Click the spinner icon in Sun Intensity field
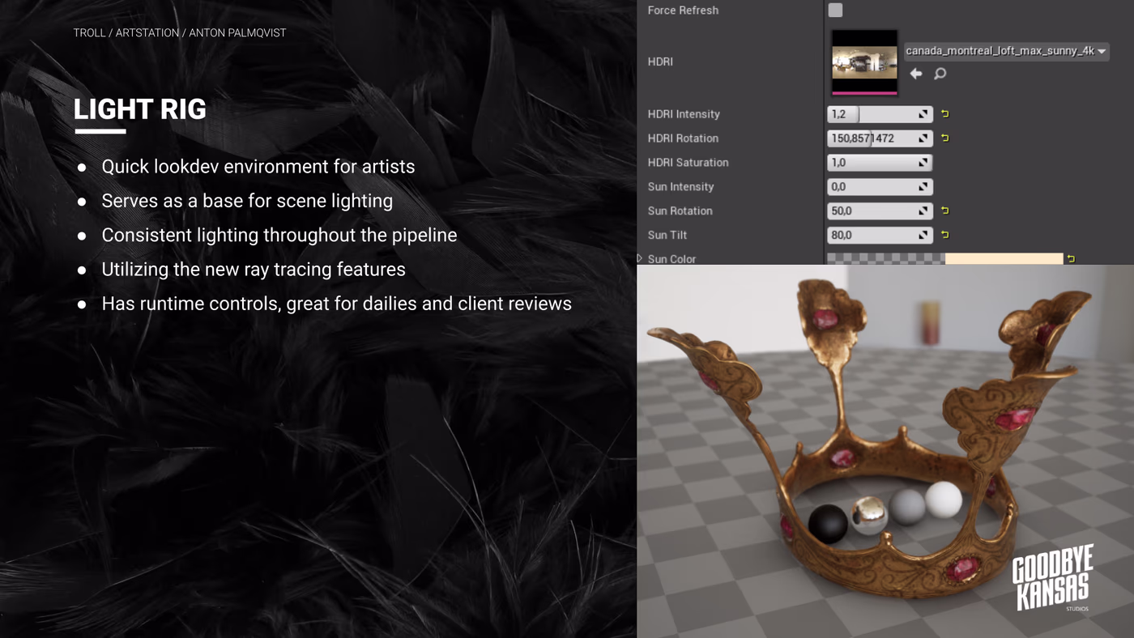 pyautogui.click(x=923, y=187)
